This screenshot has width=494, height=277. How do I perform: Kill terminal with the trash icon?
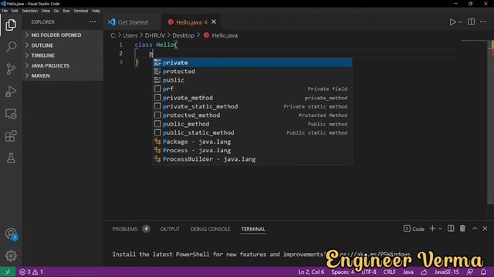tap(462, 229)
